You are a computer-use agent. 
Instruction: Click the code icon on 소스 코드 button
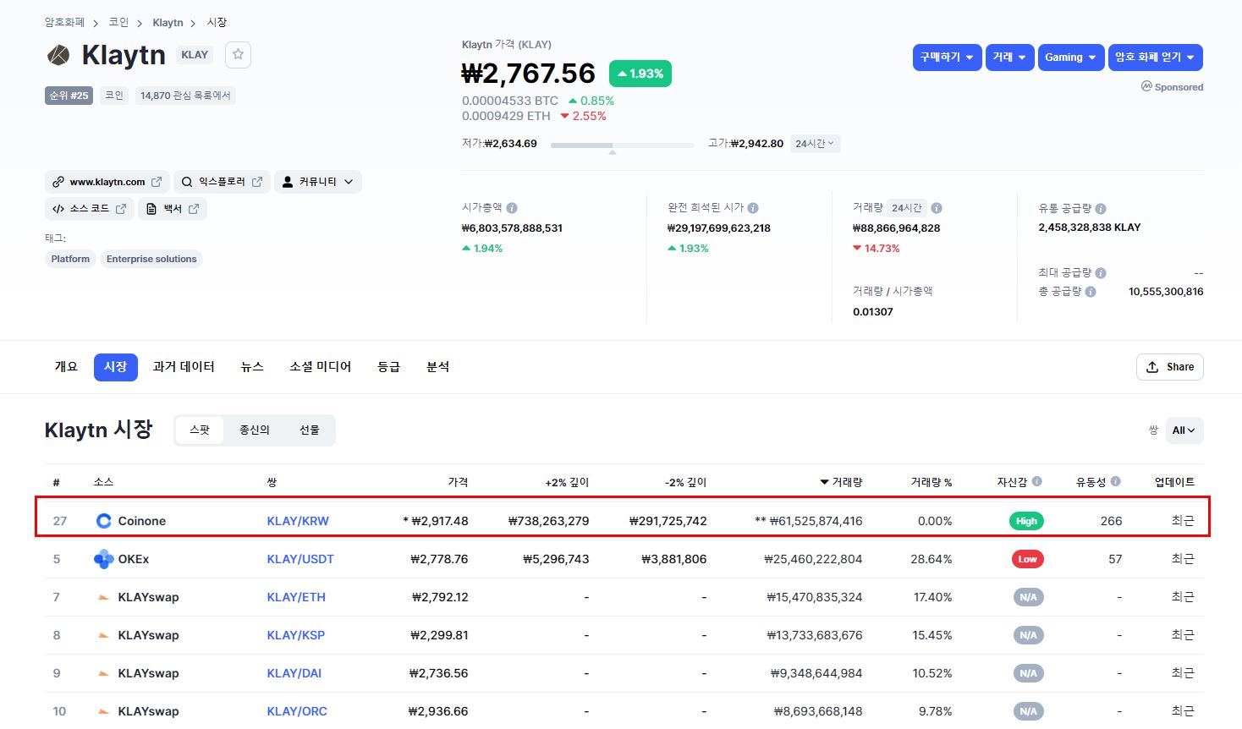pyautogui.click(x=58, y=209)
